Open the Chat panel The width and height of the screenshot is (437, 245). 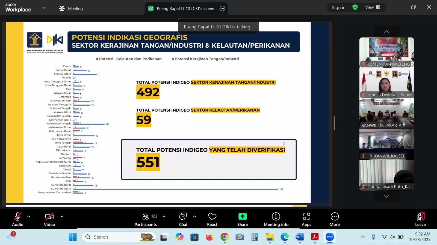[x=183, y=219]
